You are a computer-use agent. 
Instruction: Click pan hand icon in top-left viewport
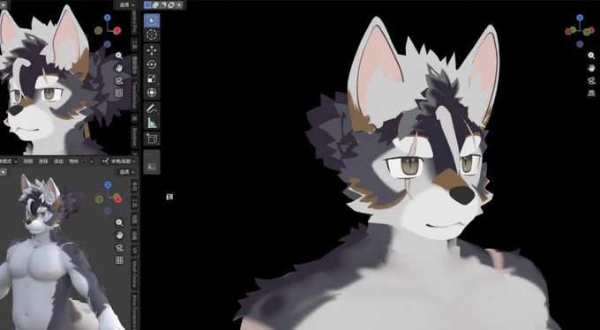119,68
